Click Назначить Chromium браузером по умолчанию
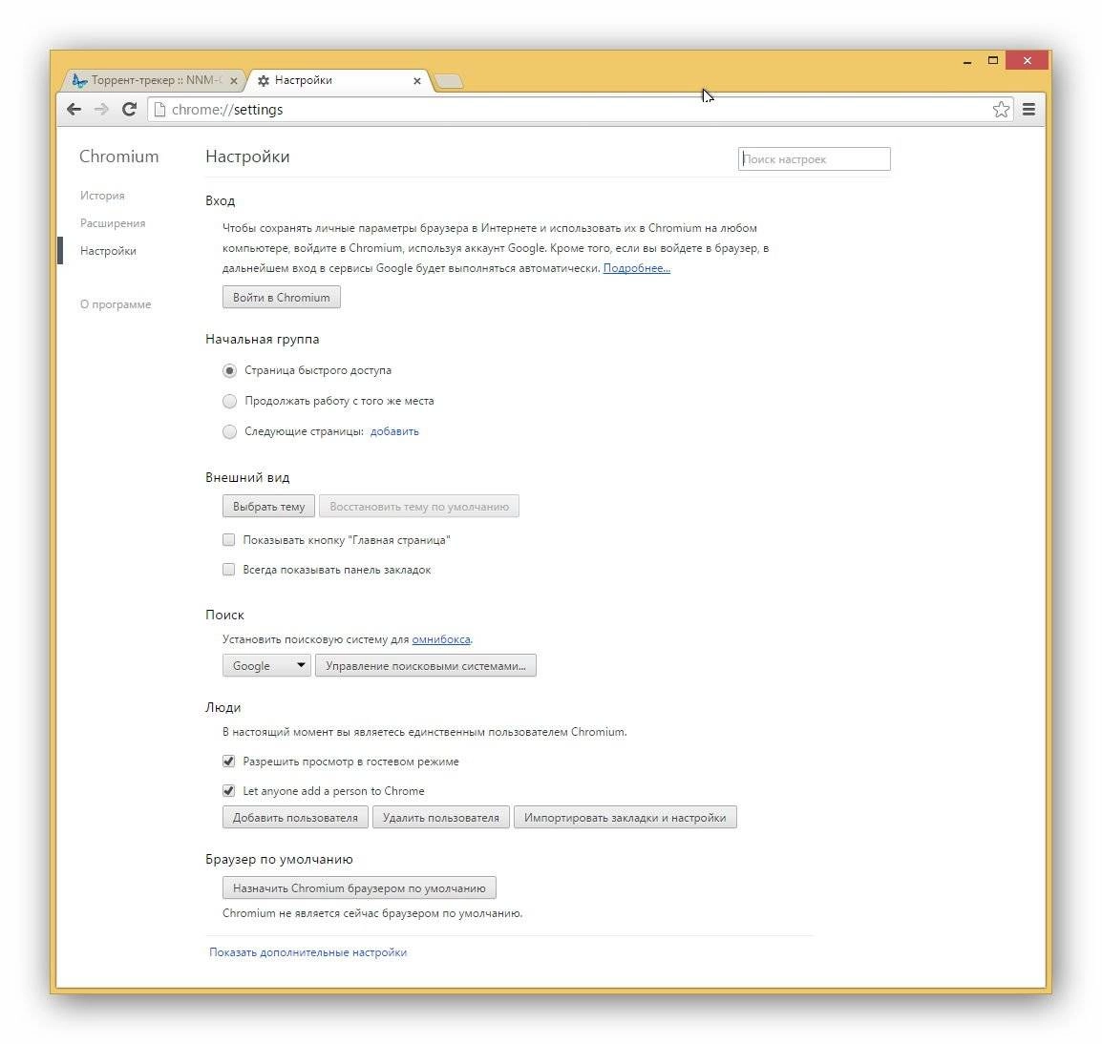The image size is (1102, 1044). coord(359,887)
